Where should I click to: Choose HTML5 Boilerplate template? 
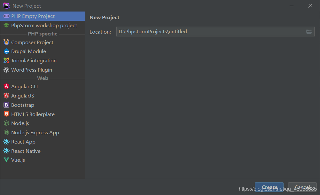tap(43, 114)
